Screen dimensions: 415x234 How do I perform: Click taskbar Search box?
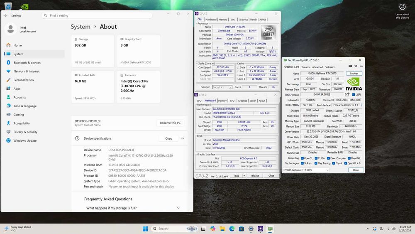[175, 229]
